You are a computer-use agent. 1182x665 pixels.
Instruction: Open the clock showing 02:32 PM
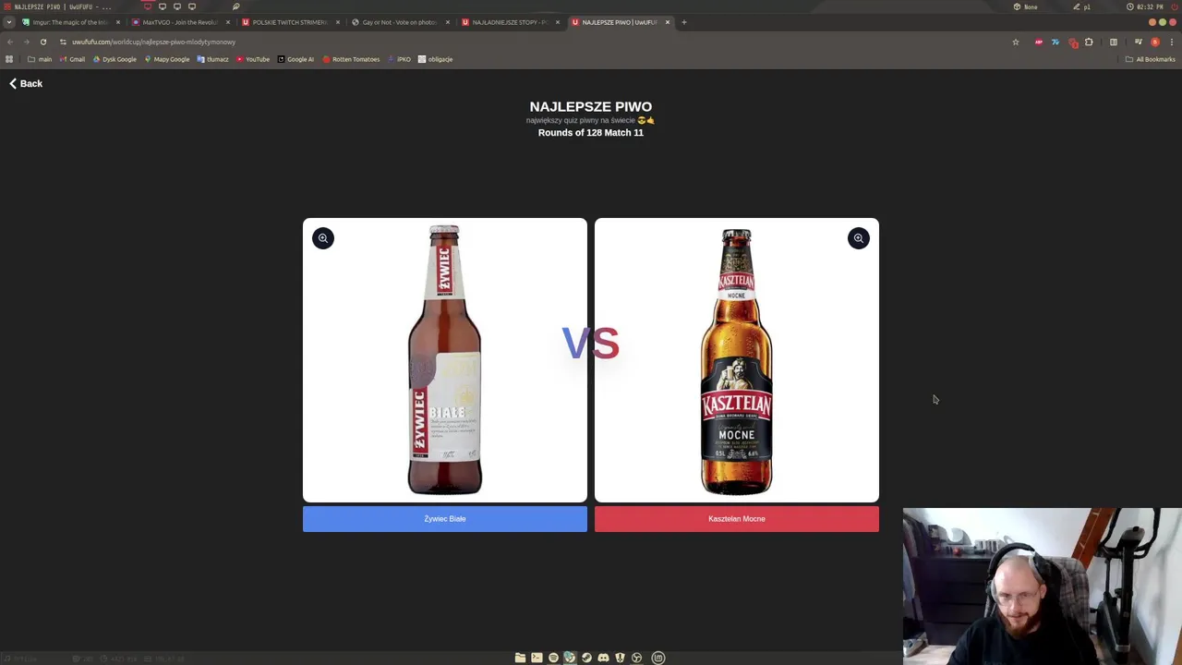click(x=1145, y=6)
